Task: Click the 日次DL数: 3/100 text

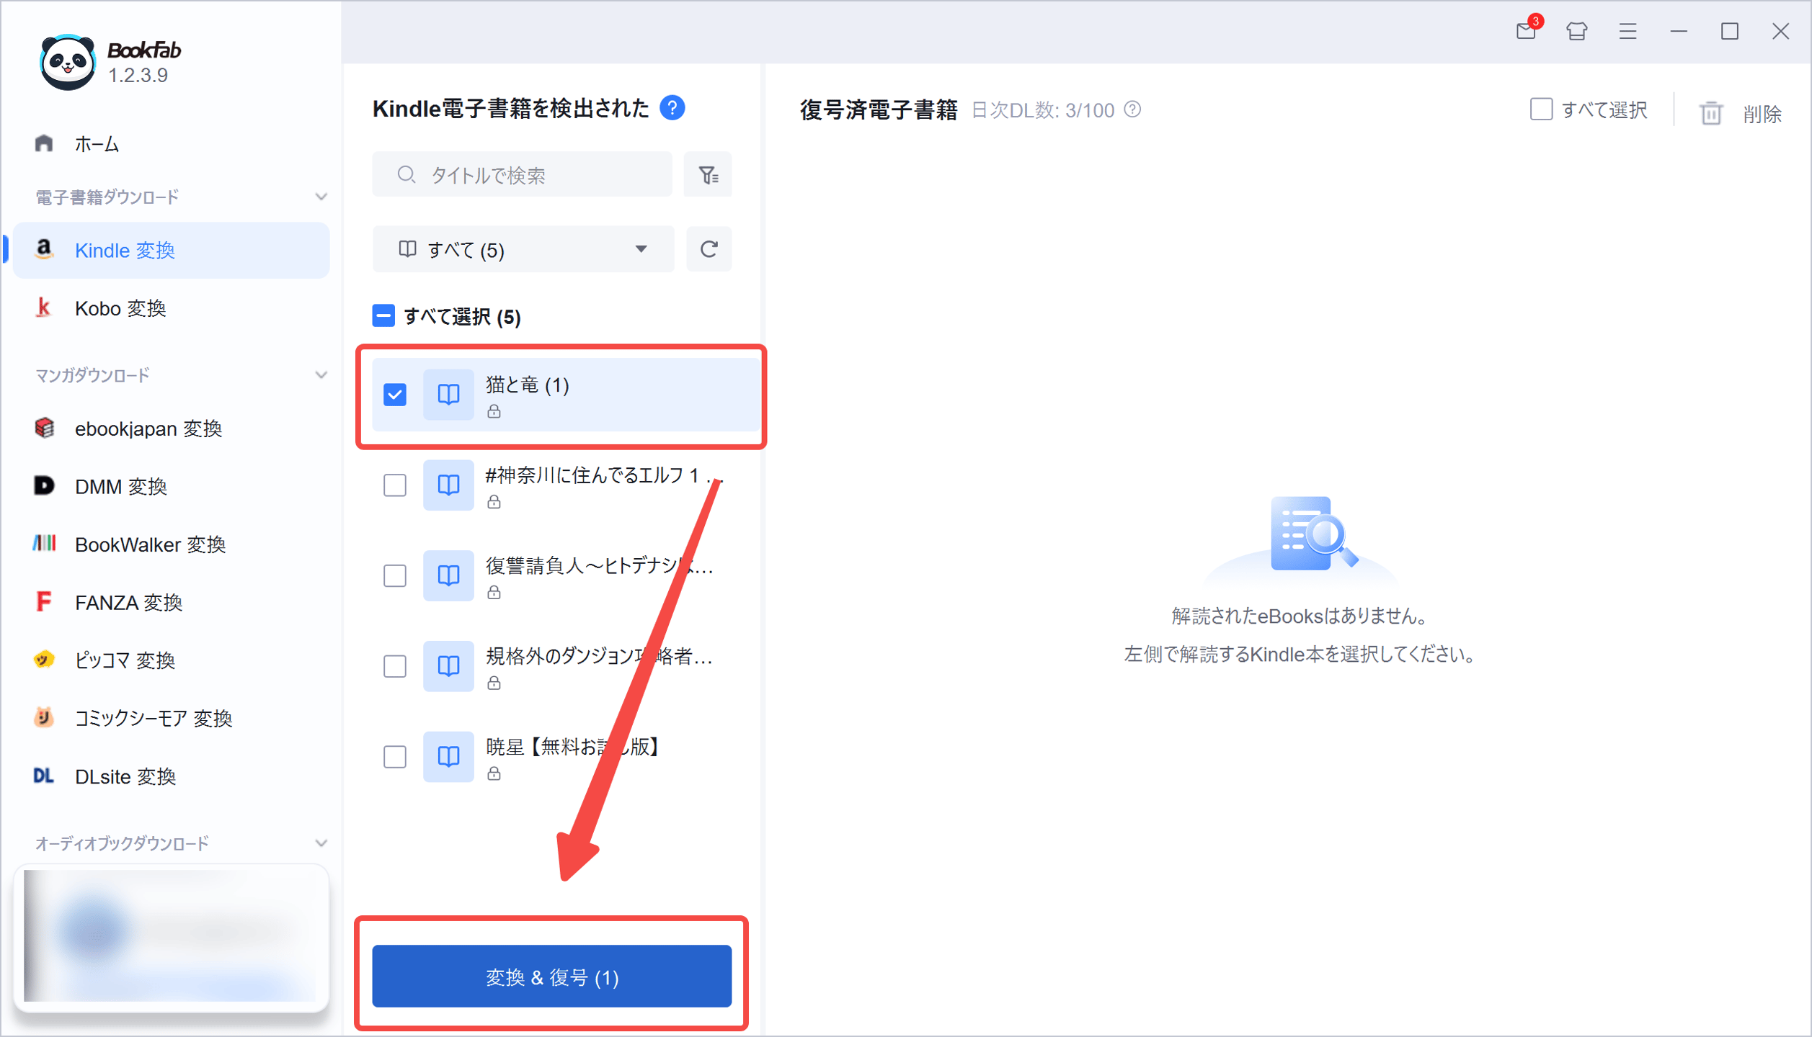Action: [1043, 110]
